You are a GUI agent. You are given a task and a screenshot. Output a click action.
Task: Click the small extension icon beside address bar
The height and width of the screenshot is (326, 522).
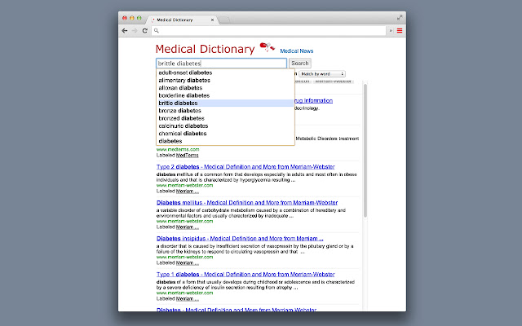tap(391, 31)
